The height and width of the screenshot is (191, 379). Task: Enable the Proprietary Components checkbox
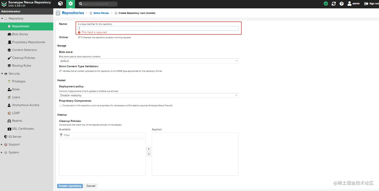tap(60, 105)
